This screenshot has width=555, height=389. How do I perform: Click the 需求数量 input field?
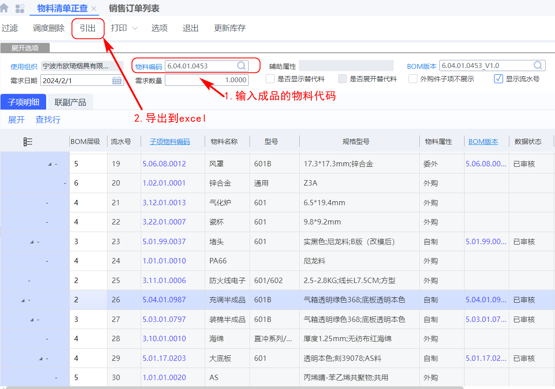207,80
